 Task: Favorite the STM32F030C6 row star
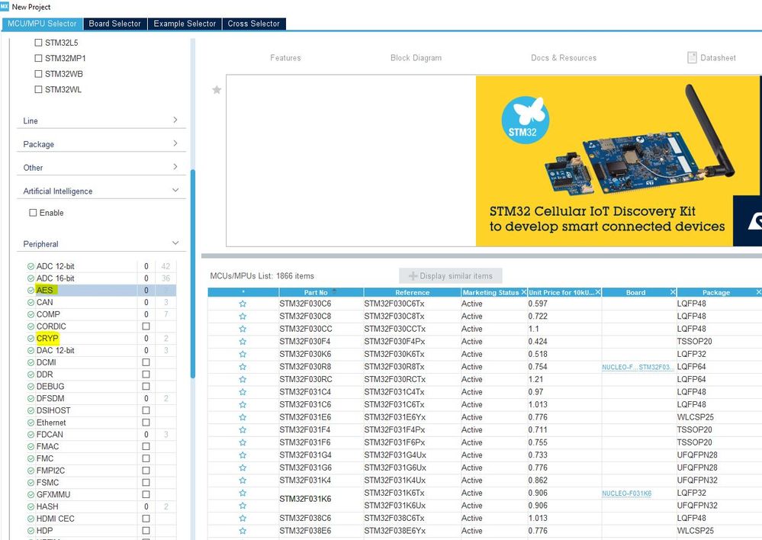(243, 304)
